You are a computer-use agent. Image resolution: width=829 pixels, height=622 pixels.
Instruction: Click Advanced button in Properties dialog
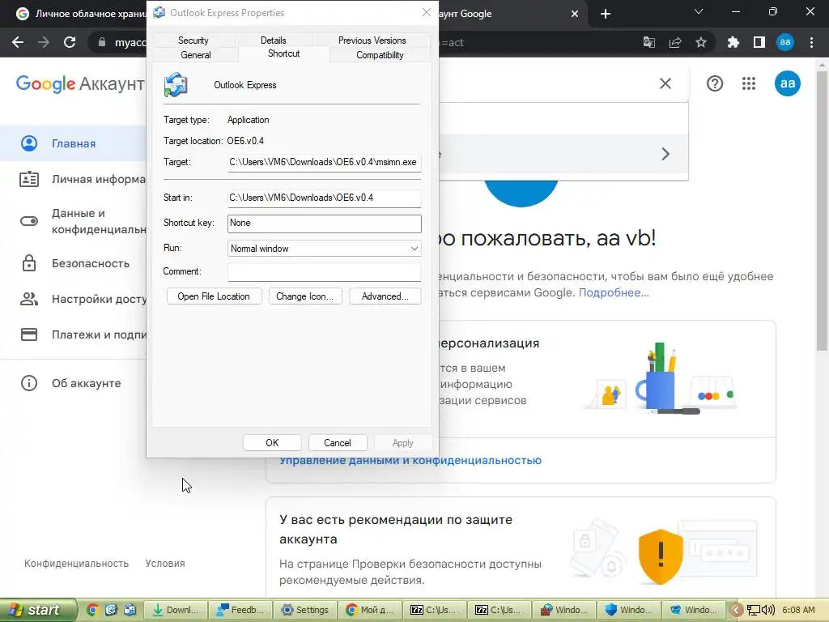385,296
